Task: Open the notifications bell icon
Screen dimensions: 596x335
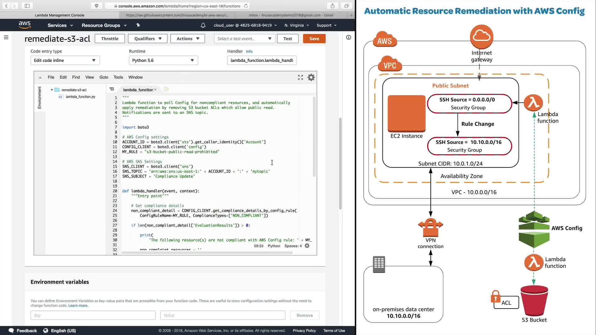Action: (x=203, y=25)
